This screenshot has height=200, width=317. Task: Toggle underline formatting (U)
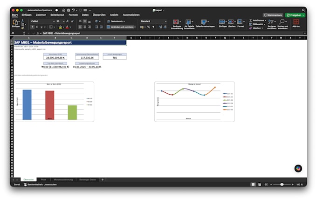(x=41, y=27)
